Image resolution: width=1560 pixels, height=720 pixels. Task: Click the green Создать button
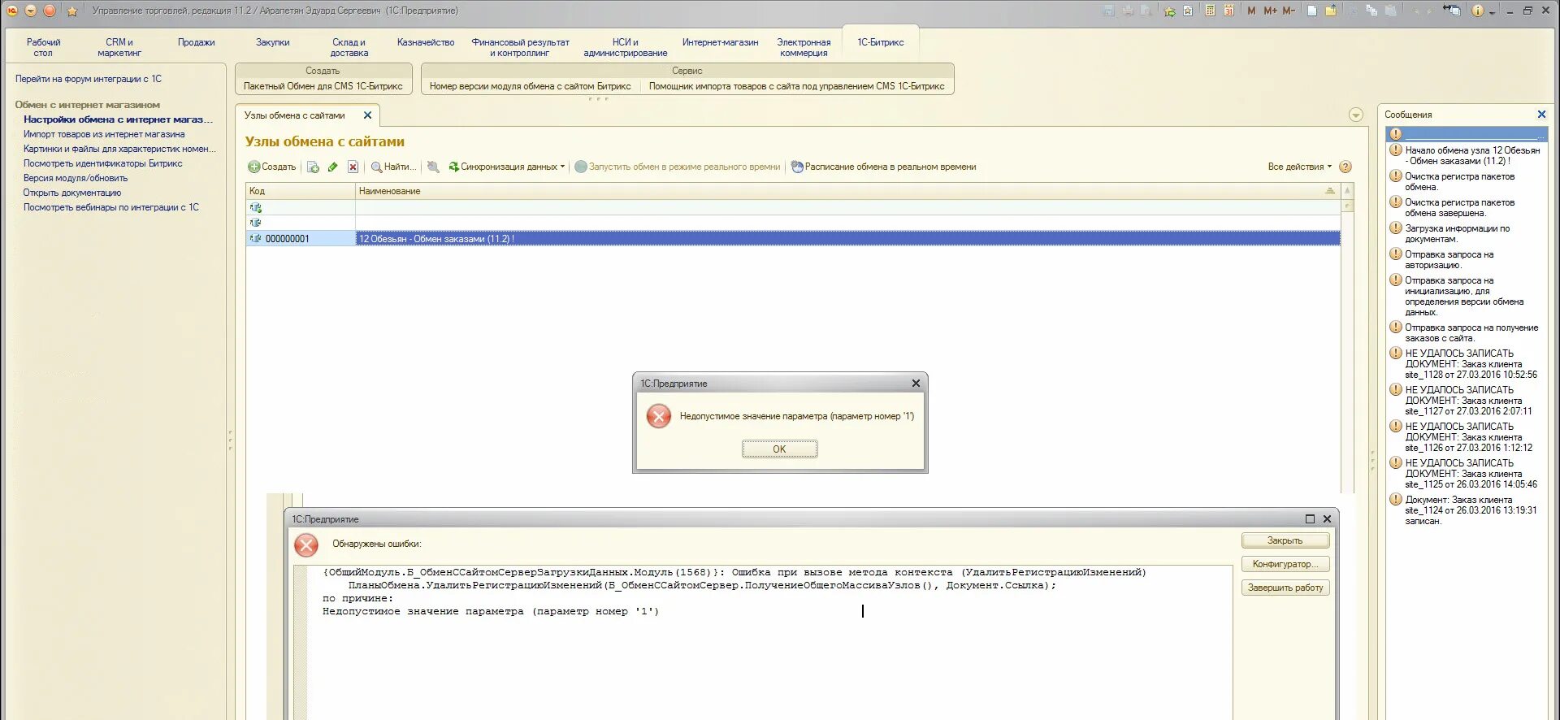point(272,167)
